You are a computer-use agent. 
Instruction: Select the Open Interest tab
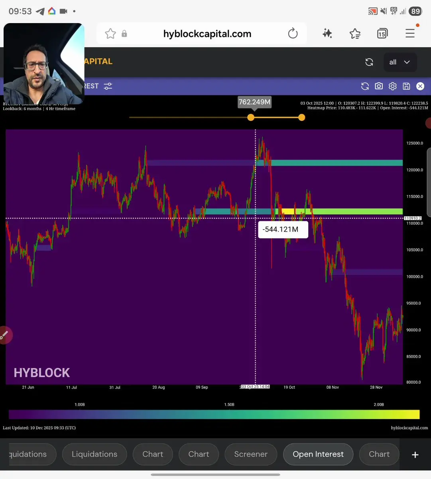coord(318,454)
